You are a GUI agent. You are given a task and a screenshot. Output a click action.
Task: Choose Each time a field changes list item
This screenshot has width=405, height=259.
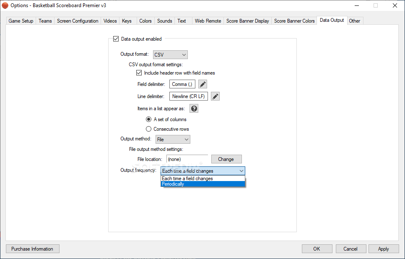point(203,179)
